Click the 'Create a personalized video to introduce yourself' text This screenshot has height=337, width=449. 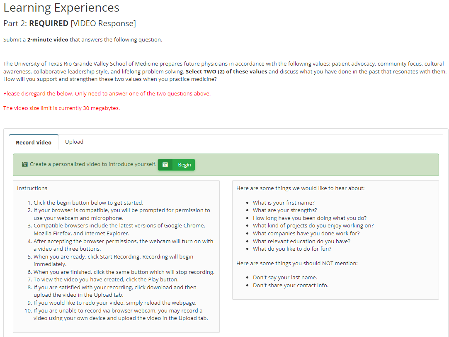tap(93, 164)
